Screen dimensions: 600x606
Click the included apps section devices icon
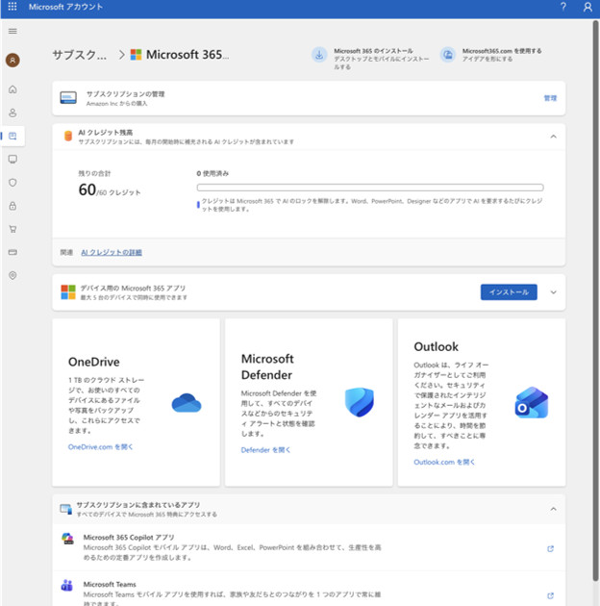(65, 509)
